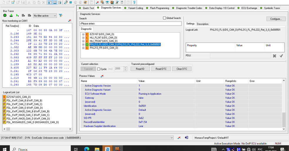
Task: Clear Process Values with the eraser icon
Action: (x=102, y=76)
